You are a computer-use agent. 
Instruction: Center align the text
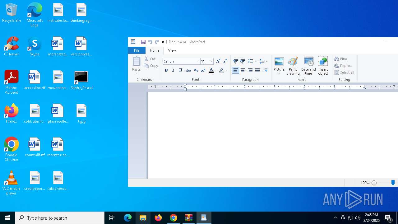tap(243, 70)
